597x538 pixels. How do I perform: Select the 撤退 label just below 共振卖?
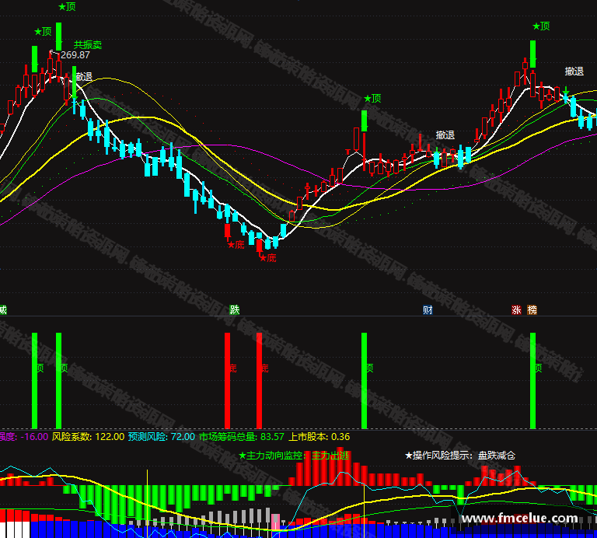coord(83,76)
